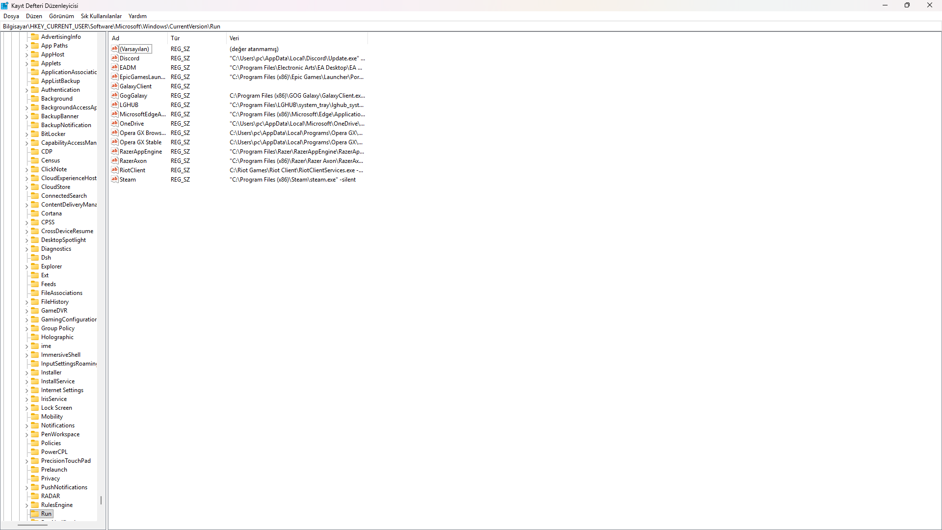Select the ConnectedSearch key

pos(64,196)
